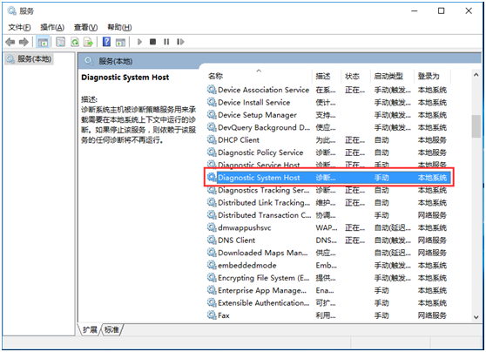The image size is (486, 352).
Task: Click the Restart Service icon
Action: coord(180,42)
